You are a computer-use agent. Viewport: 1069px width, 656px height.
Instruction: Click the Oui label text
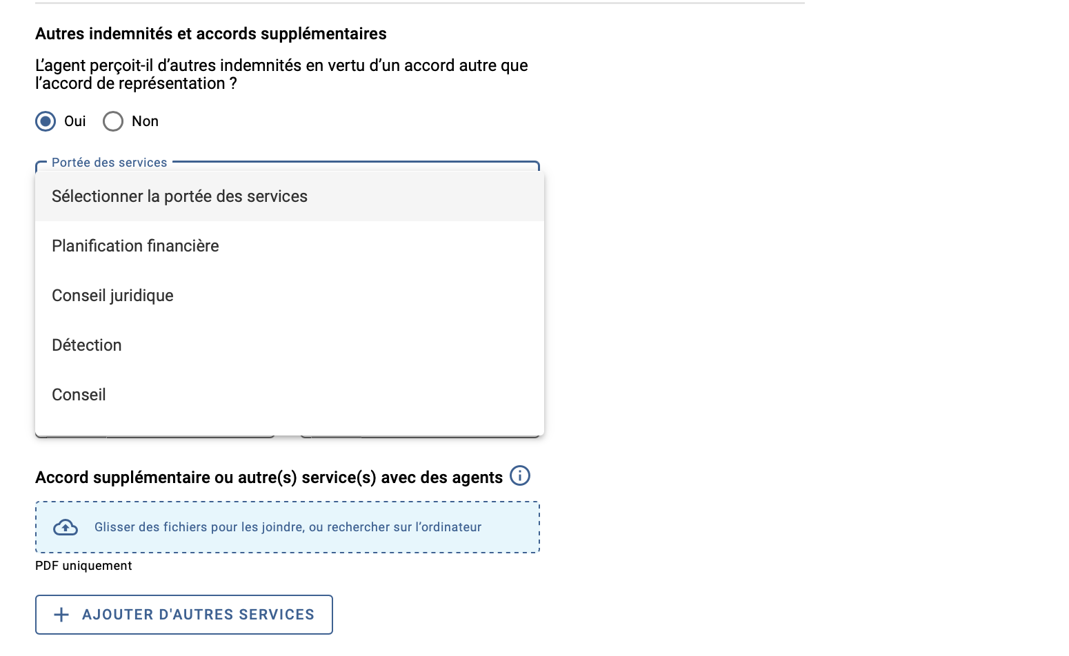[x=75, y=121]
